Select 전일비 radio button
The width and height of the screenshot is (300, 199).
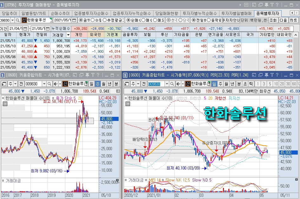pyautogui.click(x=194, y=20)
